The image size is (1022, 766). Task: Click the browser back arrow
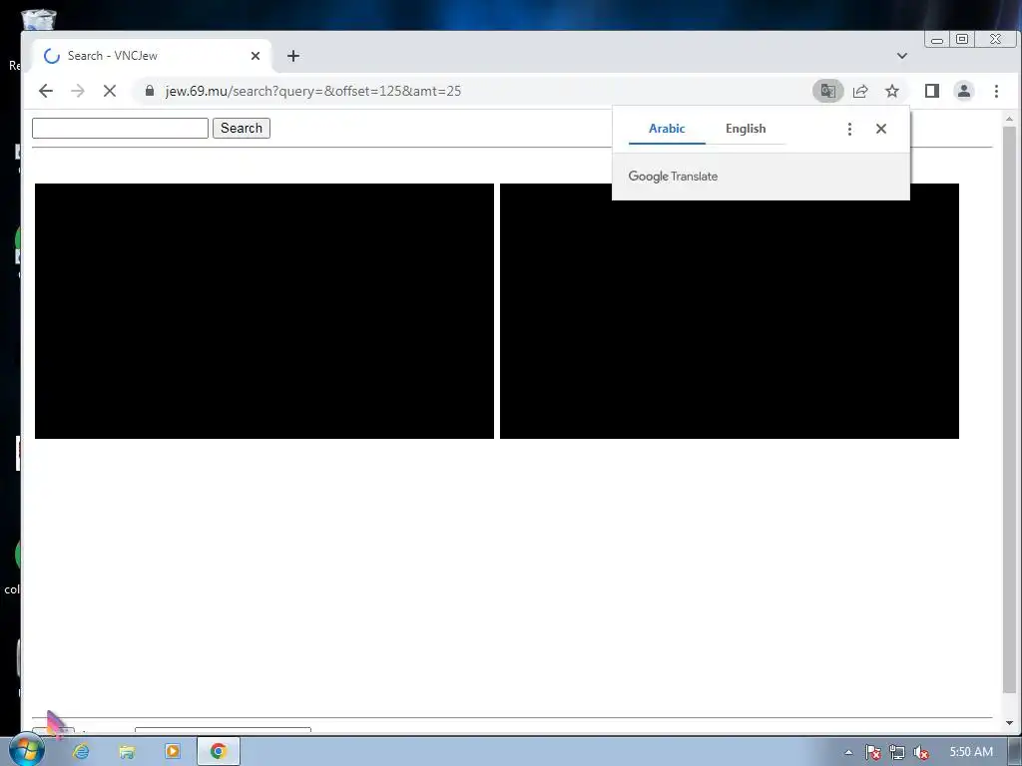(x=46, y=91)
